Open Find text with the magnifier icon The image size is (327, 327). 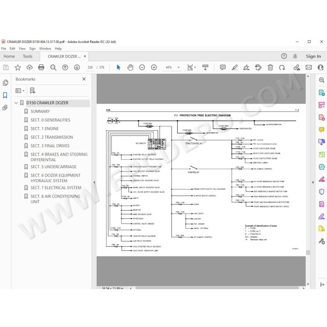click(x=53, y=67)
